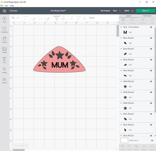
Task: Show the hidden Blank Canvas layer
Action: click(x=152, y=141)
